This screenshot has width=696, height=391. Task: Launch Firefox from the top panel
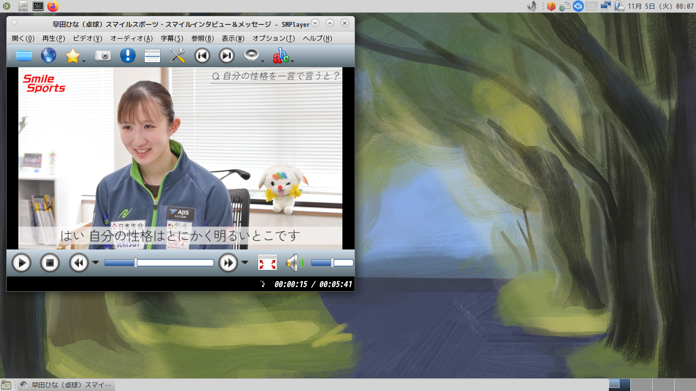(53, 6)
